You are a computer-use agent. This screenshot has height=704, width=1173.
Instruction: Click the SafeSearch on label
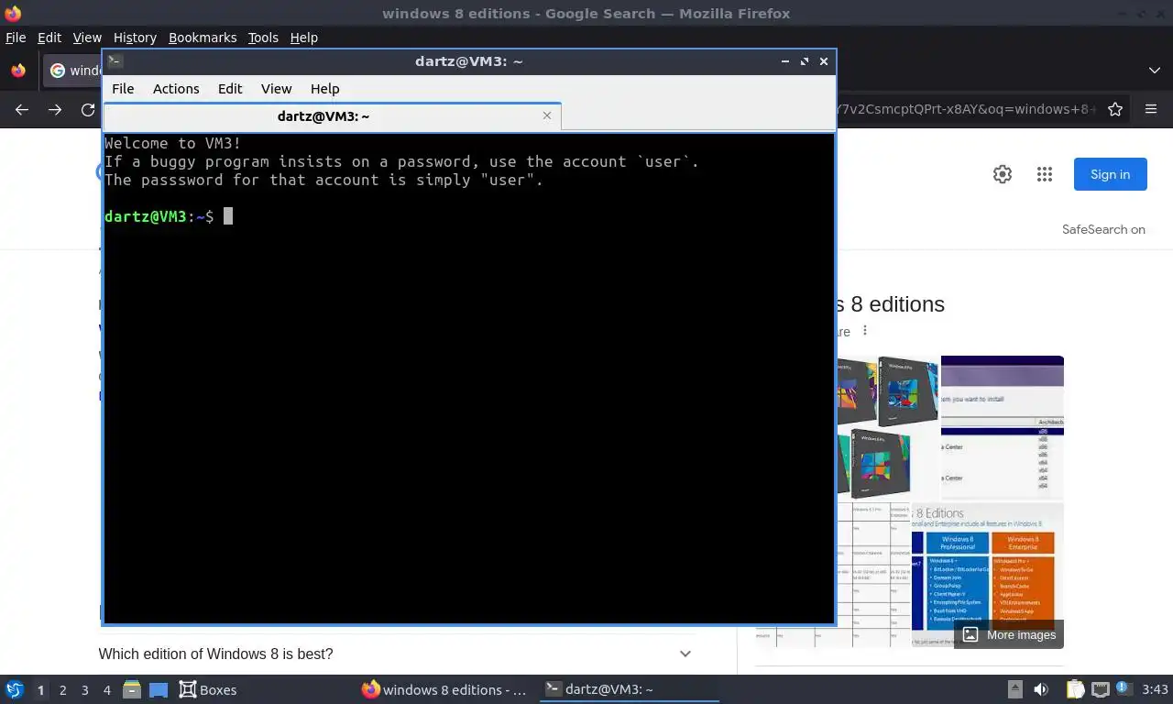click(x=1103, y=229)
